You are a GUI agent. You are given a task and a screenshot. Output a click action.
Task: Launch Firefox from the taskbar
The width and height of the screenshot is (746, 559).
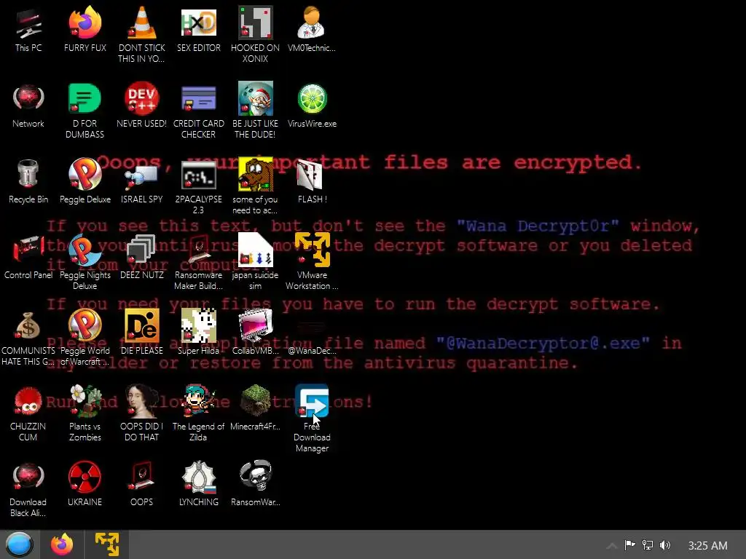(62, 544)
